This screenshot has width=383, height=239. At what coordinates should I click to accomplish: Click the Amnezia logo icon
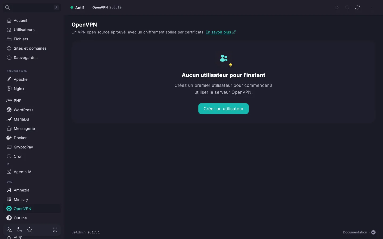point(9,190)
